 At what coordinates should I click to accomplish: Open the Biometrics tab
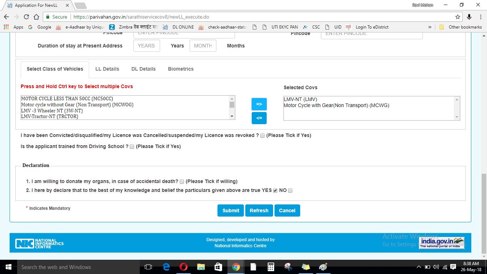[x=180, y=69]
